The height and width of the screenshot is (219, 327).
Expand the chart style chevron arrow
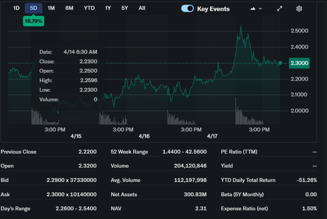coord(260,9)
